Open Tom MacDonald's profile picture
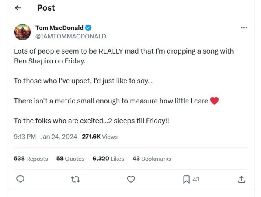261x197 pixels. 22,32
